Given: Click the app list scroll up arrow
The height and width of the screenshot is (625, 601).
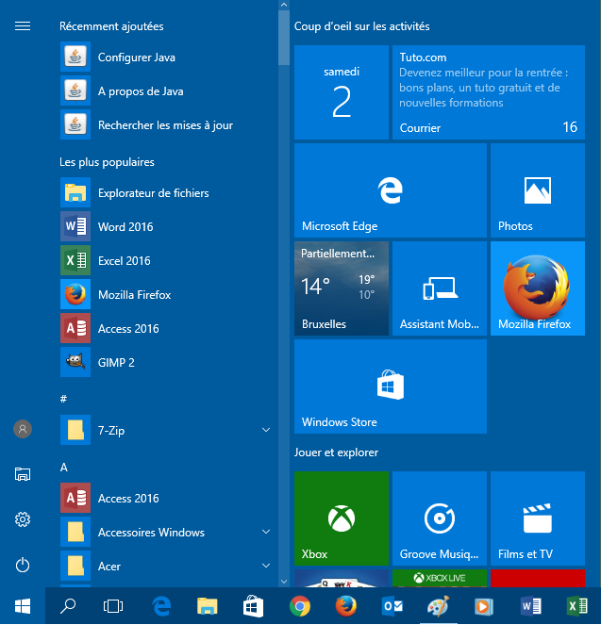Looking at the screenshot, I should (284, 5).
